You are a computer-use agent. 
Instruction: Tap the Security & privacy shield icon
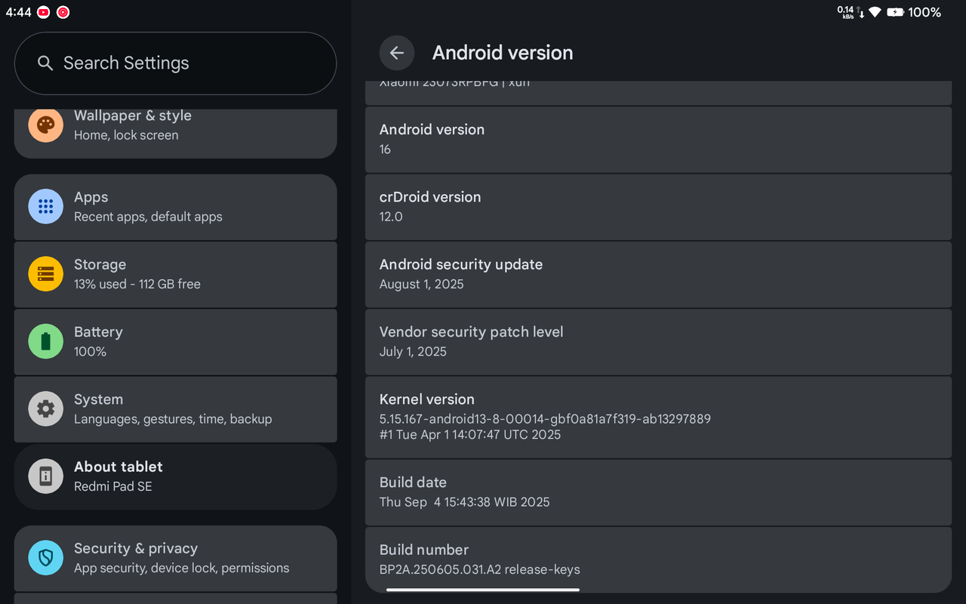click(x=45, y=558)
